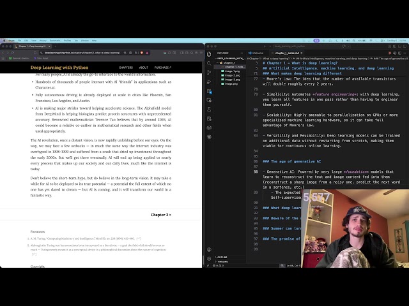Click the 'Yile + React' bookmark
The height and width of the screenshot is (306, 409).
pyautogui.click(x=42, y=58)
